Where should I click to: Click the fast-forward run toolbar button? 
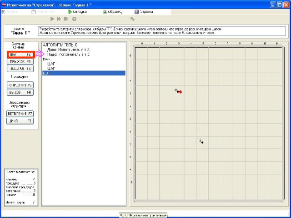65,19
